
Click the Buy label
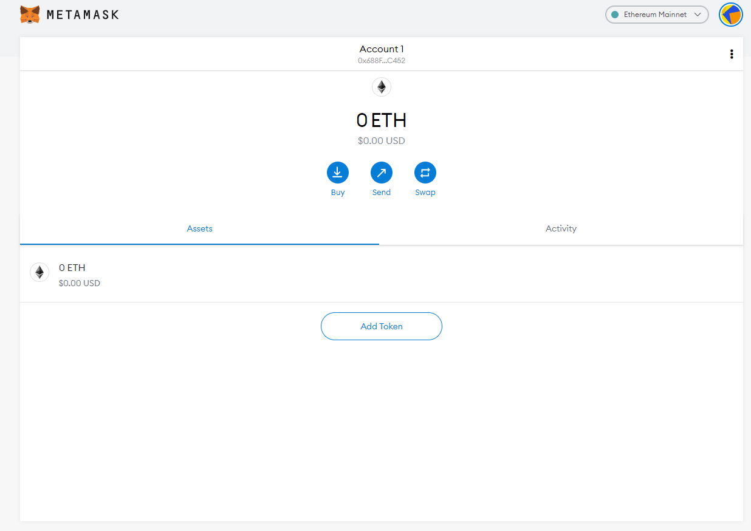(x=338, y=193)
